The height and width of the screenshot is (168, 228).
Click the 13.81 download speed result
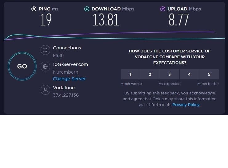click(x=106, y=20)
